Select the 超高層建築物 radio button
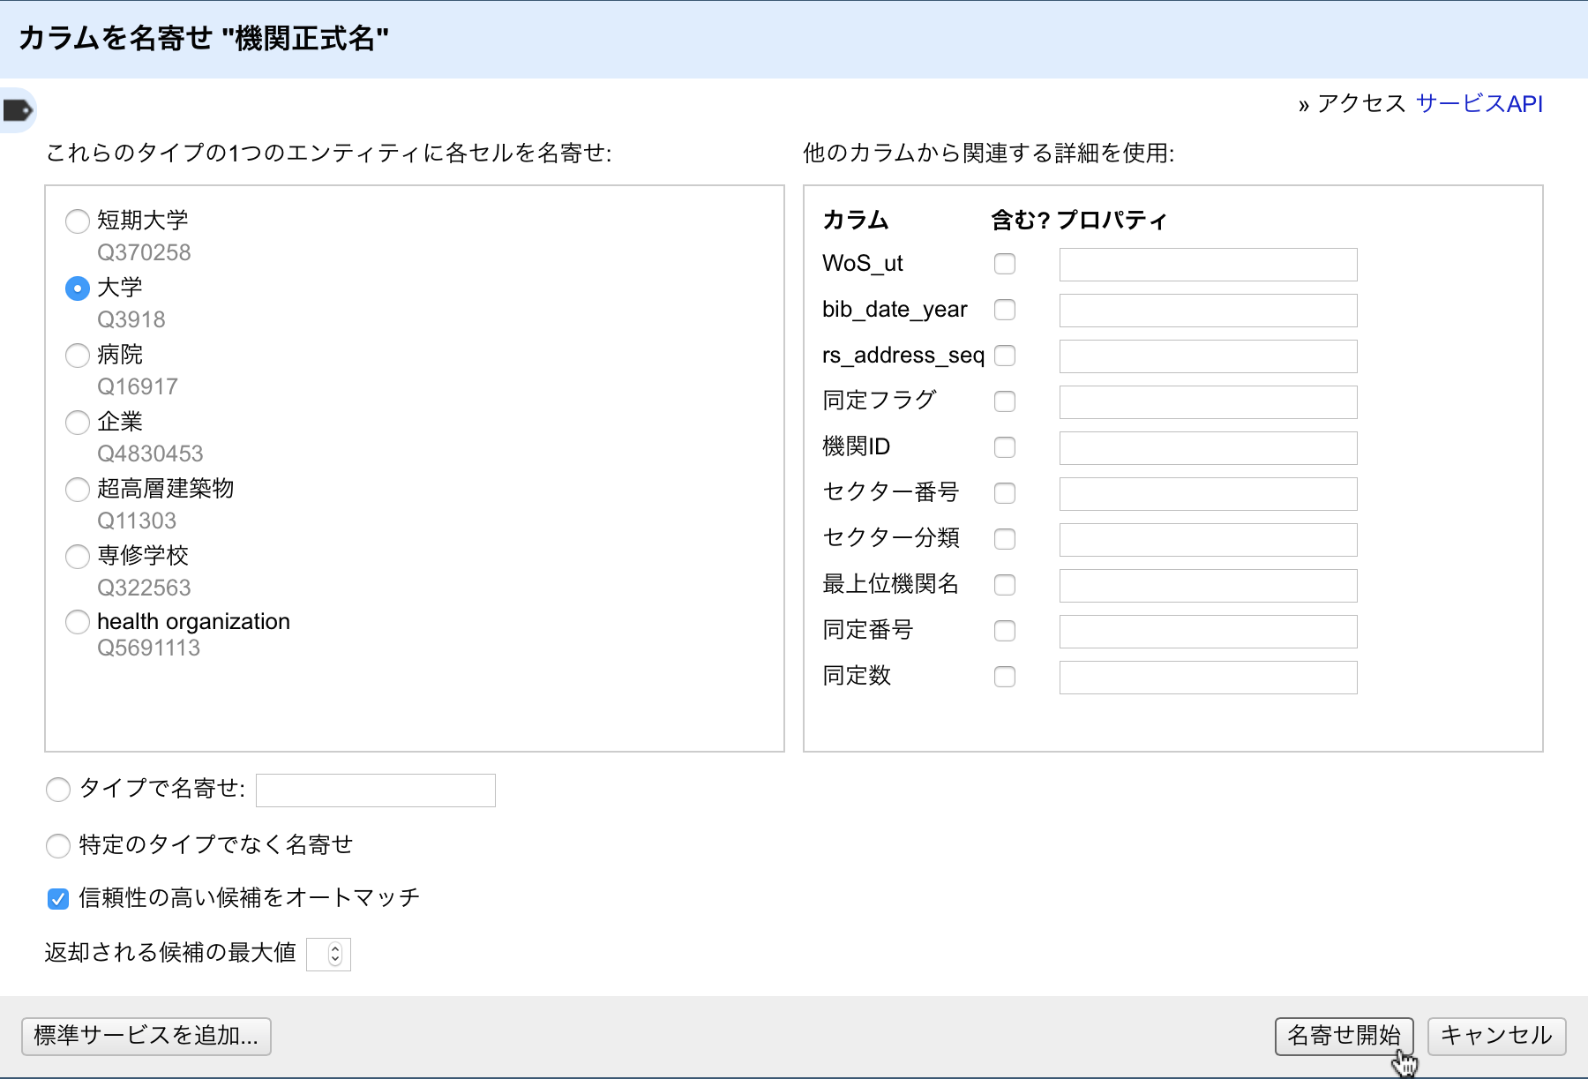Image resolution: width=1588 pixels, height=1079 pixels. click(x=78, y=489)
